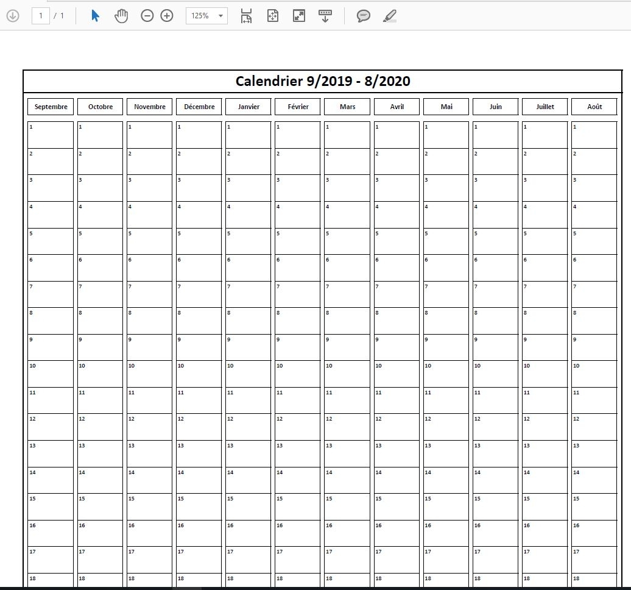631x590 pixels.
Task: Click the Avril month header
Action: pyautogui.click(x=397, y=107)
